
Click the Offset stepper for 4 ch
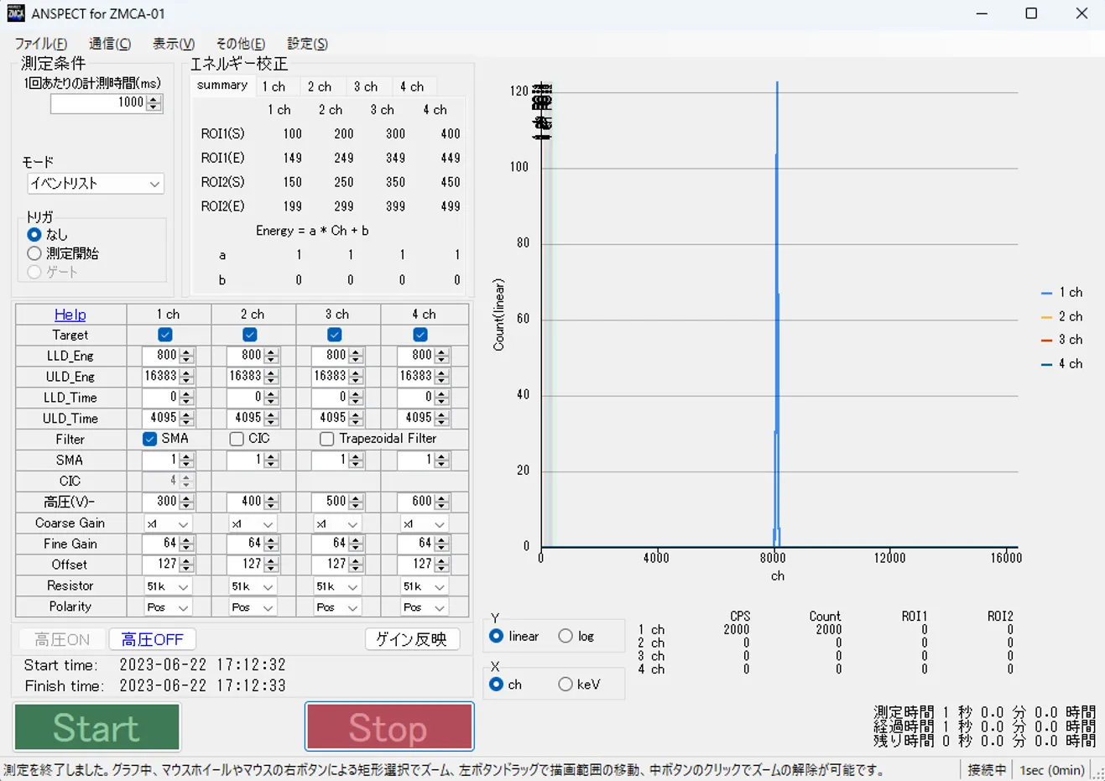click(442, 565)
